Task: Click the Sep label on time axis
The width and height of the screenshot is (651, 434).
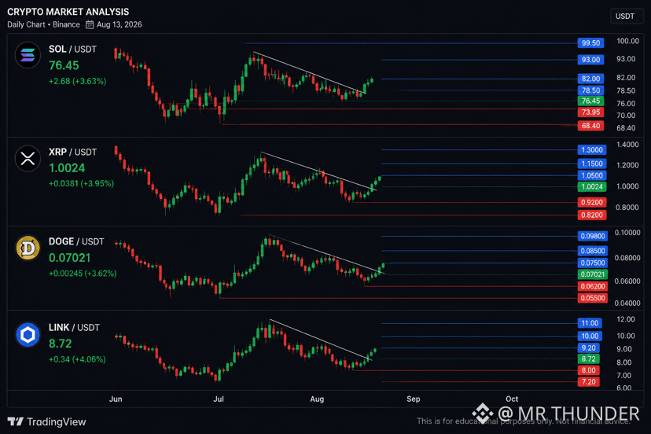Action: point(413,399)
